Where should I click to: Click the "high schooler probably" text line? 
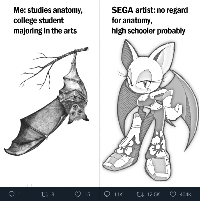pos(148,31)
